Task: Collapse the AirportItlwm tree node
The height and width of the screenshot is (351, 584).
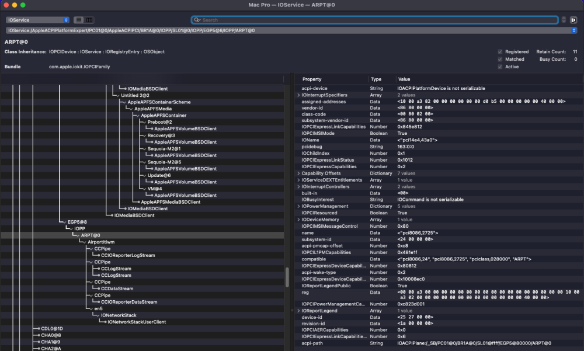Action: (x=85, y=242)
